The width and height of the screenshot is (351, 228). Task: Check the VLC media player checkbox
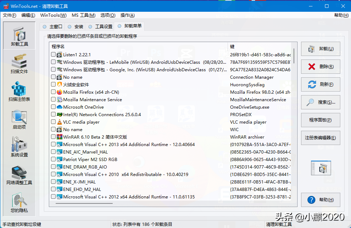tap(53, 122)
